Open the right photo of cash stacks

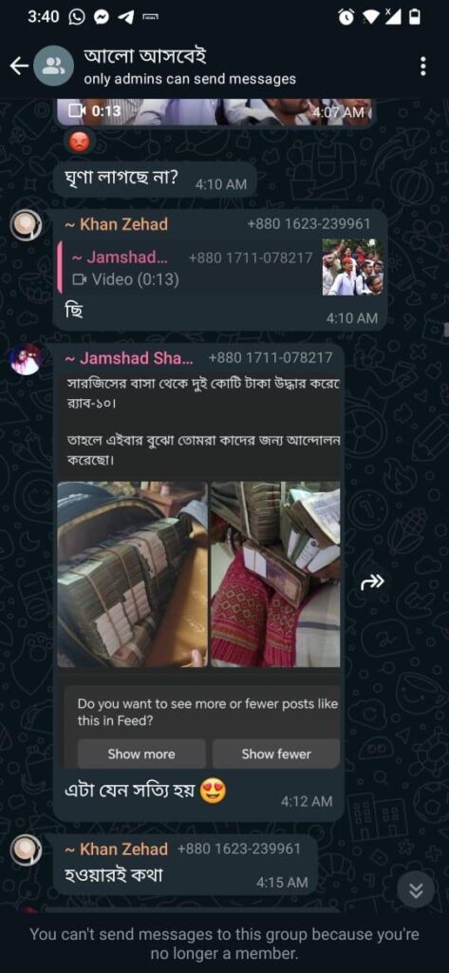(x=275, y=574)
